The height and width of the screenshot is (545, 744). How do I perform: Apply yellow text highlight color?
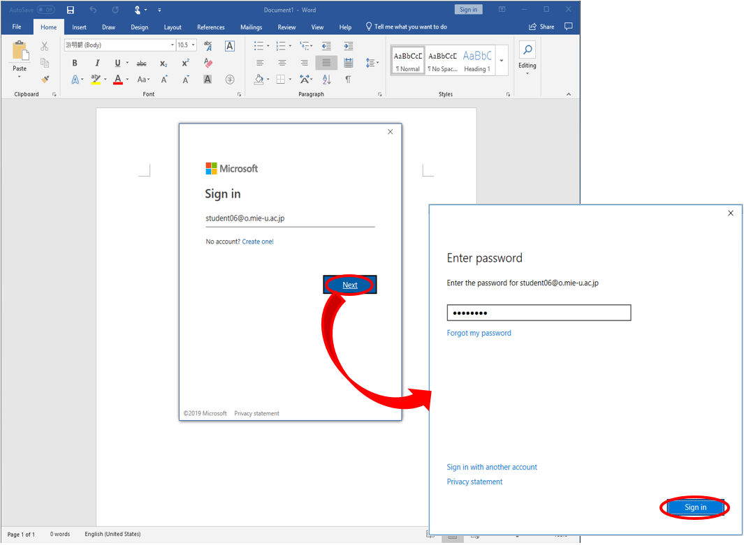tap(96, 80)
